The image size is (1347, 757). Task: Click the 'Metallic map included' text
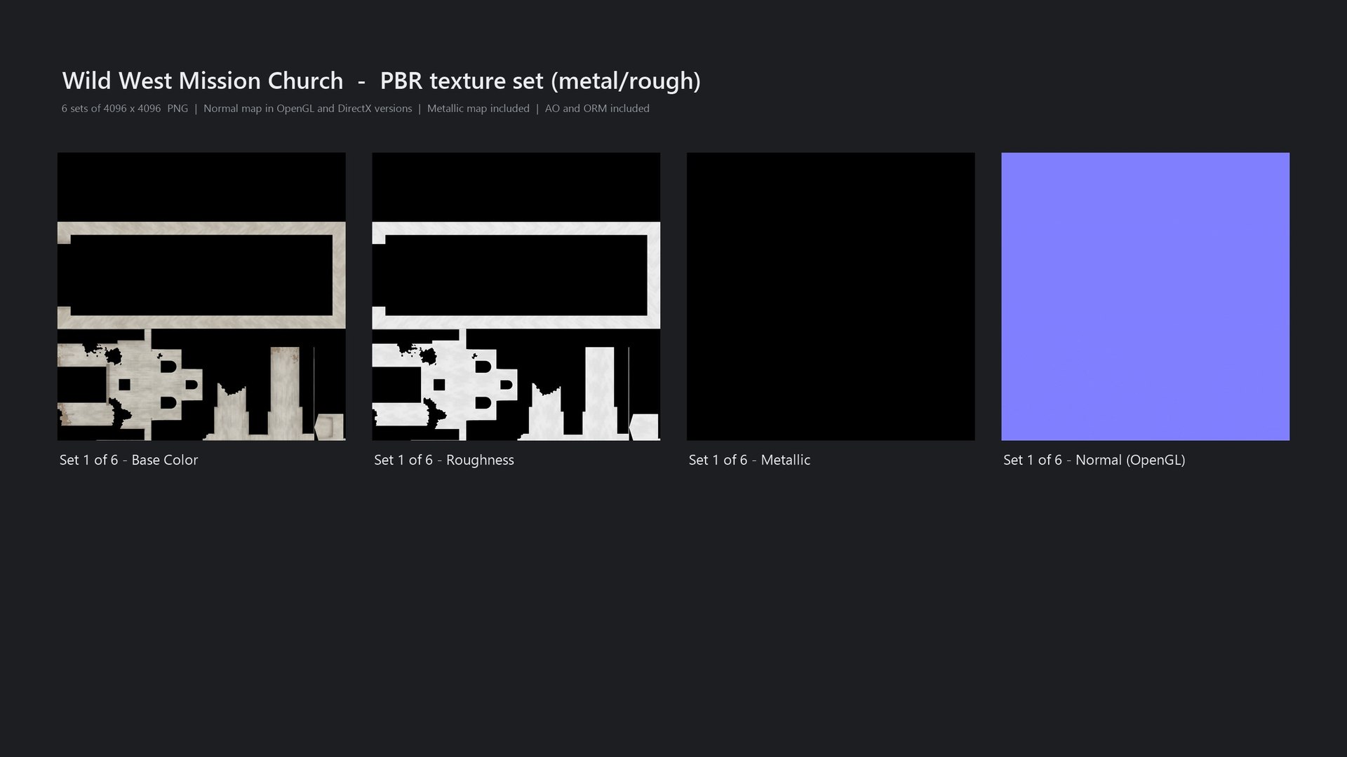coord(478,109)
